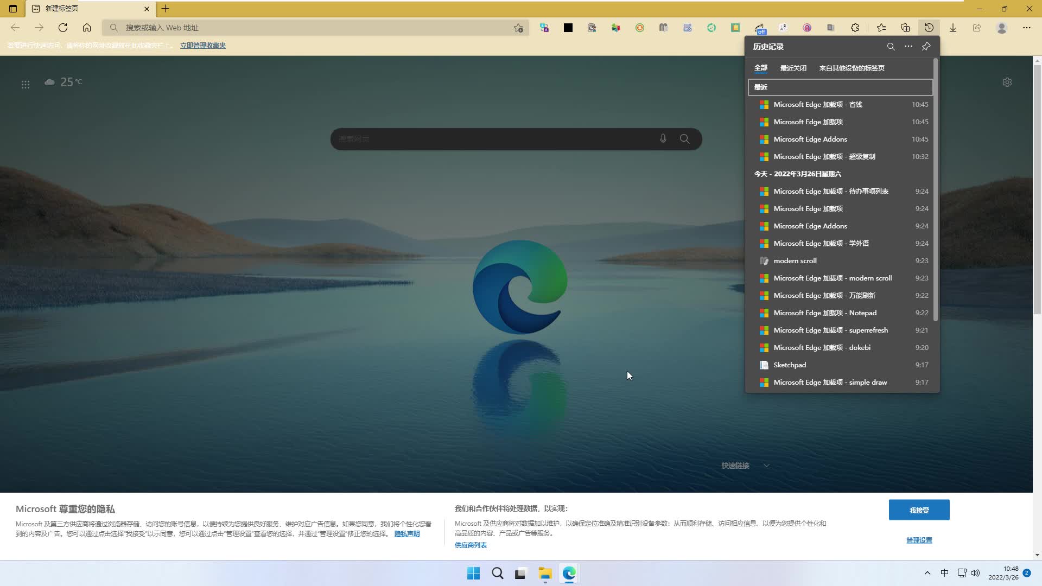
Task: Open the Sketchpad history entry
Action: click(841, 365)
